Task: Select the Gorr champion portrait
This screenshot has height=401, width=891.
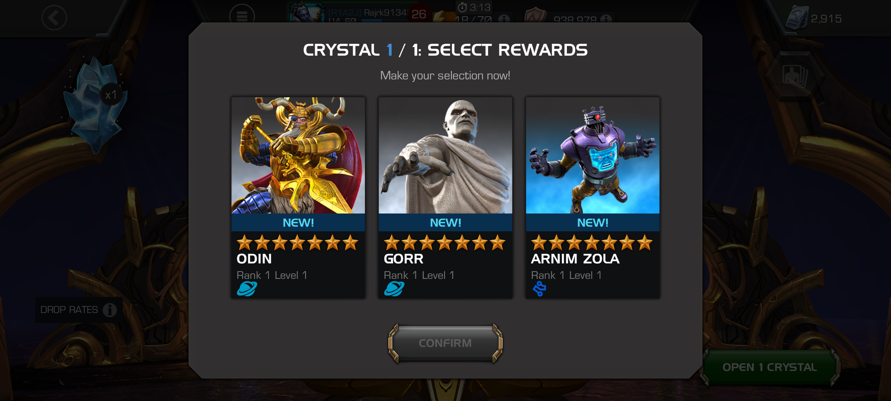Action: coord(446,155)
